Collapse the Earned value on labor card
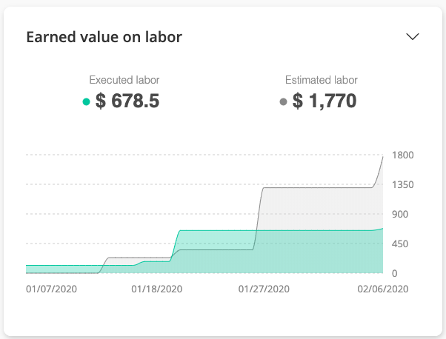The image size is (446, 339). pos(412,37)
